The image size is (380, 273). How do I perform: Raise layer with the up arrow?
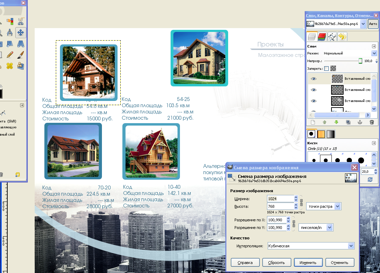click(x=325, y=122)
